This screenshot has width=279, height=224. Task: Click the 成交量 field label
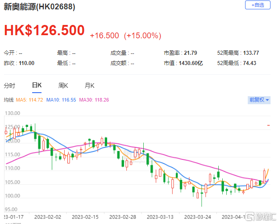[120, 53]
